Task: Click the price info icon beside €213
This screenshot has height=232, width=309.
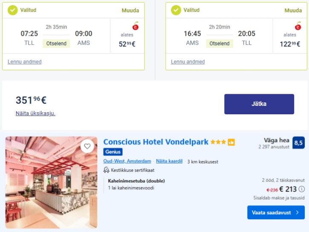Action: [x=302, y=189]
